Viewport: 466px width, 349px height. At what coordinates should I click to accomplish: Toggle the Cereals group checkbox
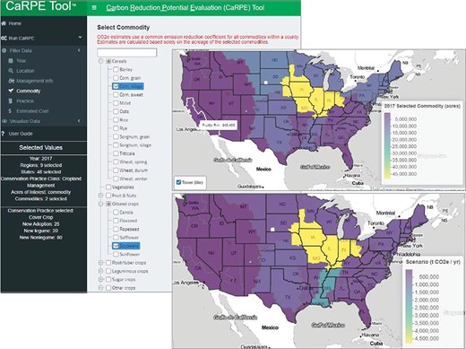(108, 61)
